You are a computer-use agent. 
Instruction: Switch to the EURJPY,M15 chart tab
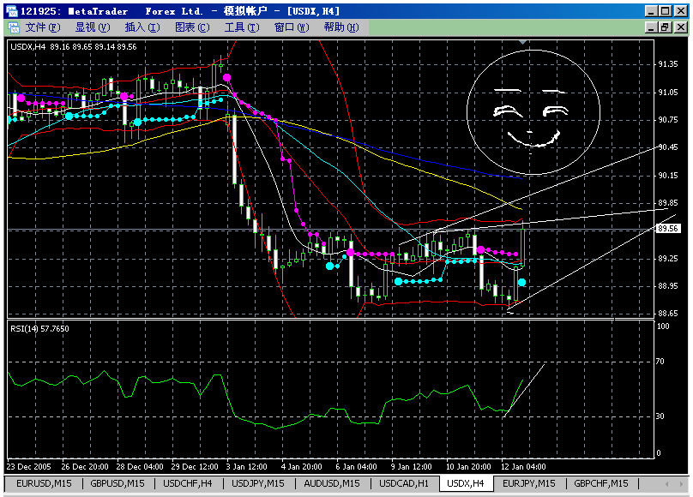click(529, 483)
